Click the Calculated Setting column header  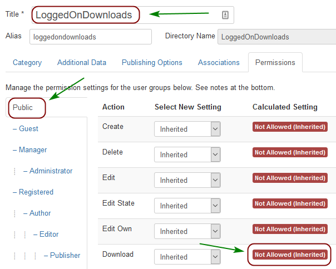click(285, 107)
